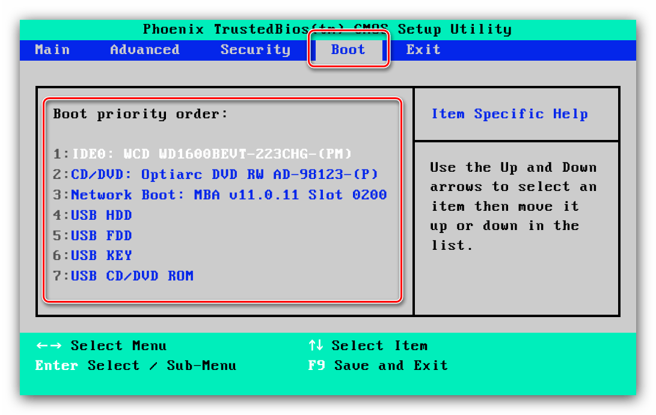Click the Boot priority order heading
656x415 pixels.
pos(141,114)
